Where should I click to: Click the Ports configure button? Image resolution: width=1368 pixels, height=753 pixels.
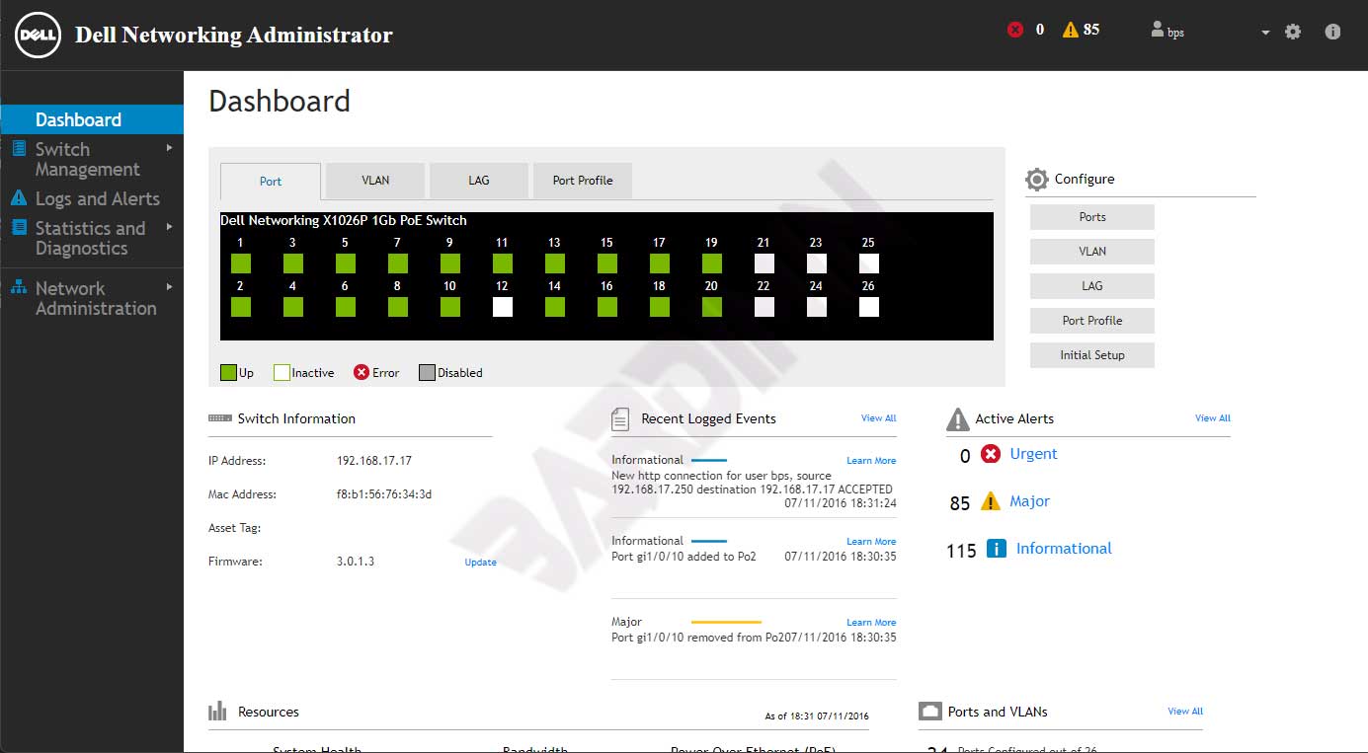point(1092,217)
